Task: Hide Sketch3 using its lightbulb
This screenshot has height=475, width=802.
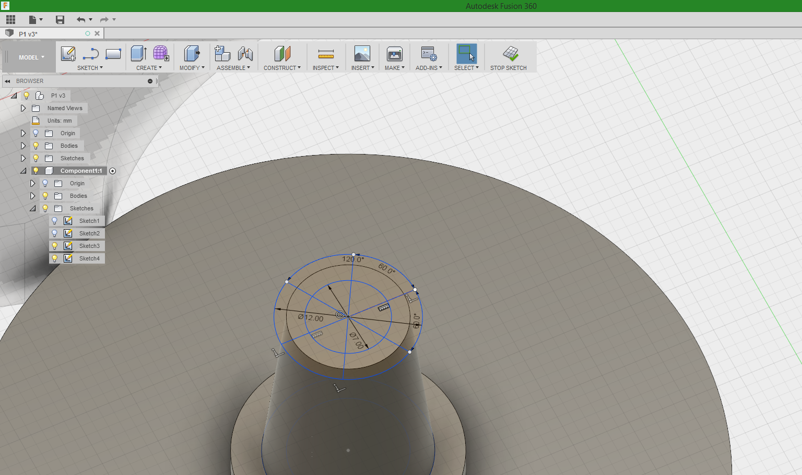Action: 54,246
